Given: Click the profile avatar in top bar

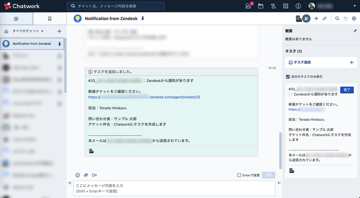Looking at the screenshot, I should point(311,6).
